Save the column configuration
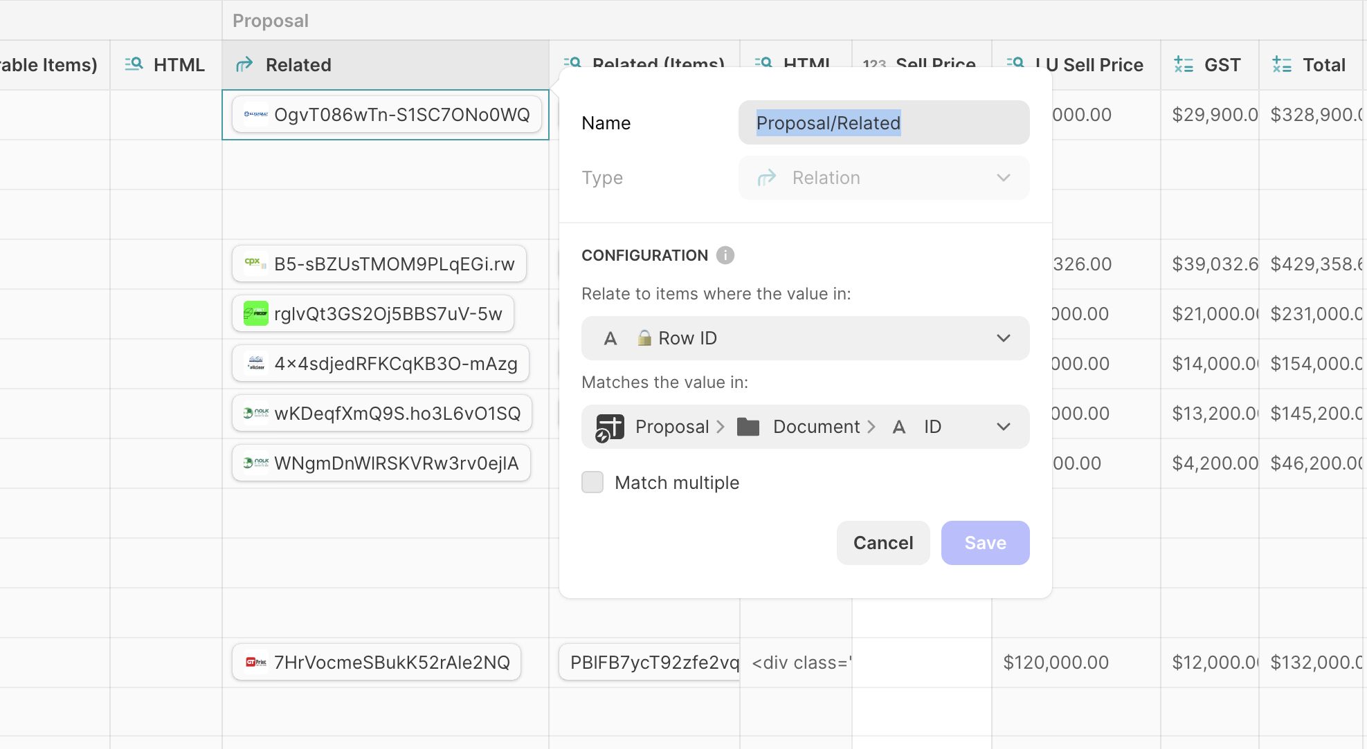 point(984,543)
